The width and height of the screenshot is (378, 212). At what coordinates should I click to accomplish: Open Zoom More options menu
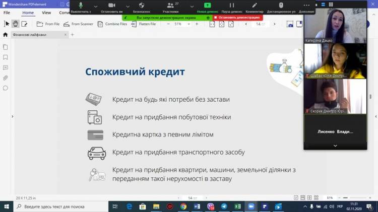pyautogui.click(x=306, y=7)
